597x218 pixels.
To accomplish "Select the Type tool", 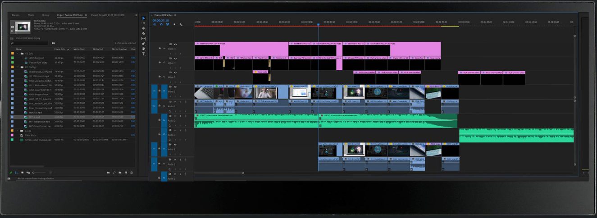I will click(144, 54).
